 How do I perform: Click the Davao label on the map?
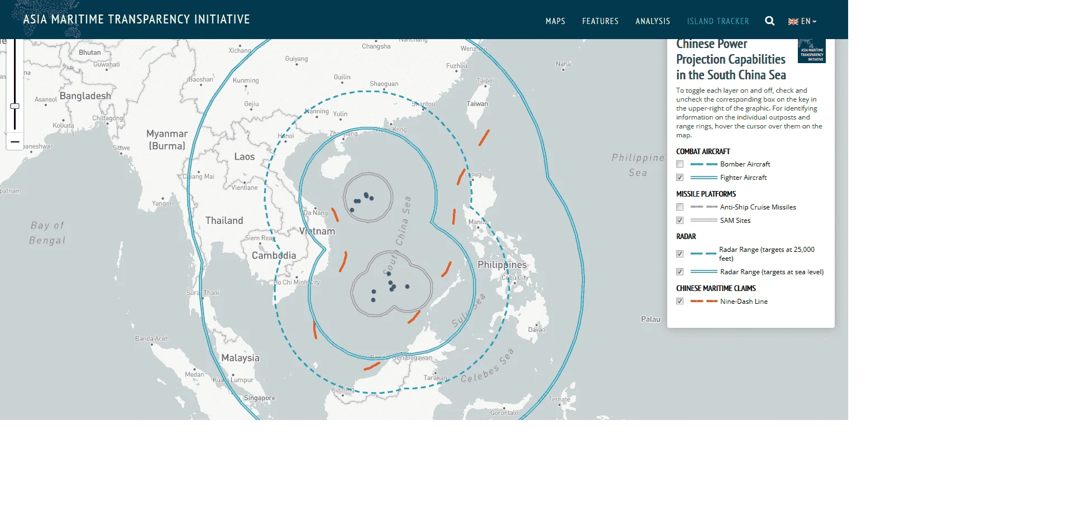tap(537, 330)
